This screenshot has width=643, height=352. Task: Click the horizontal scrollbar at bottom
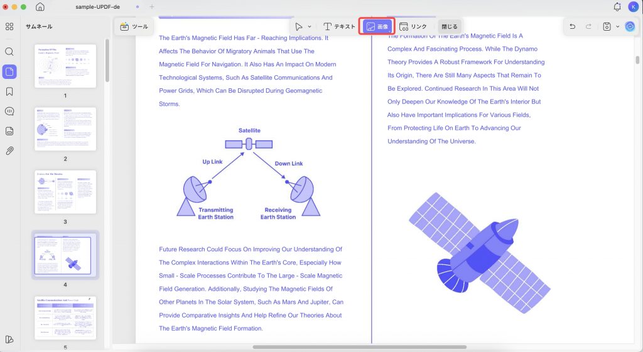tap(360, 347)
